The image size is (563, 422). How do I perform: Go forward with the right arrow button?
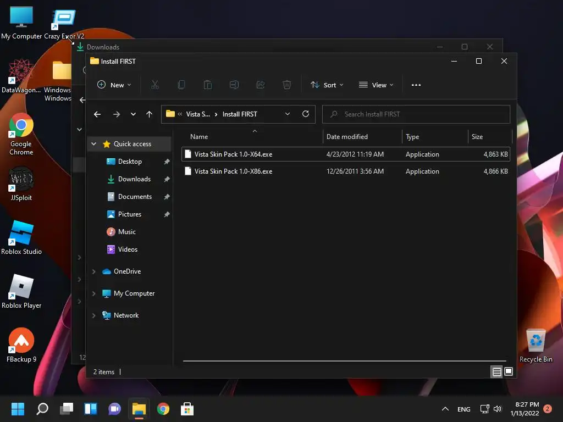click(x=117, y=114)
